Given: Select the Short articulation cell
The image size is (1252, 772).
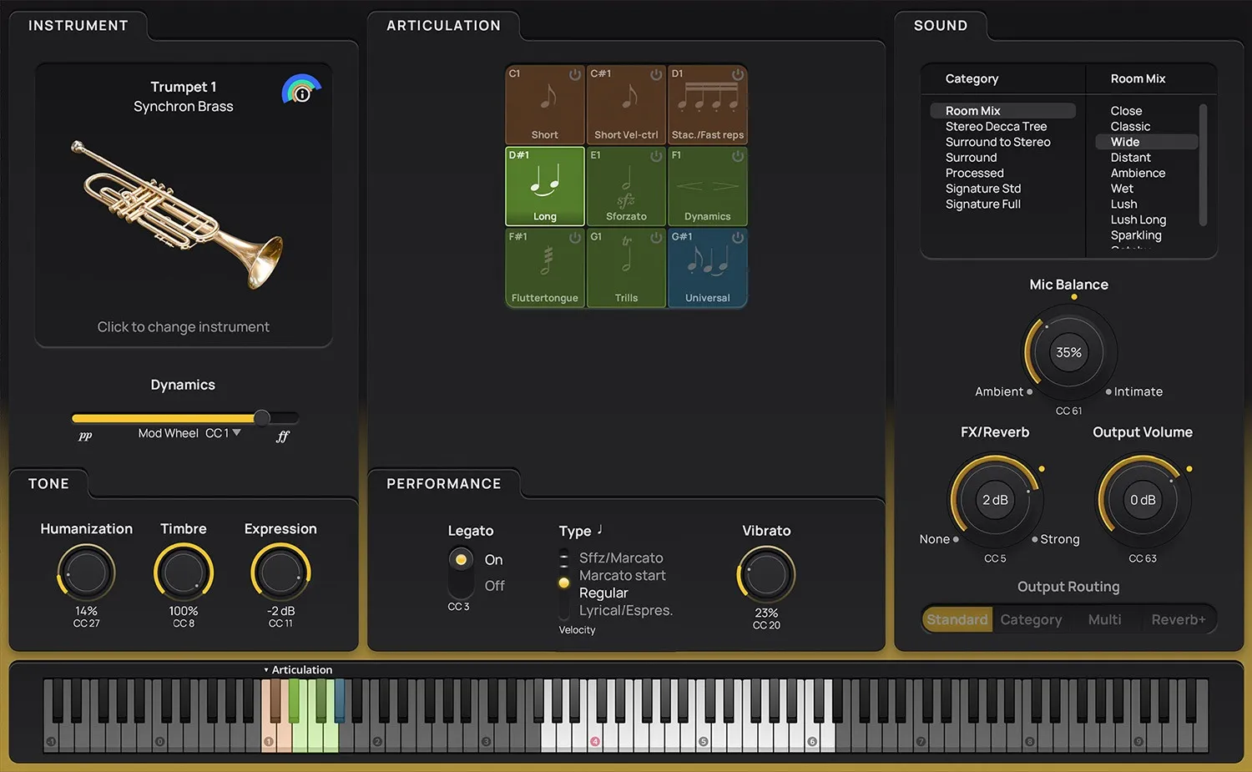Looking at the screenshot, I should coord(545,104).
